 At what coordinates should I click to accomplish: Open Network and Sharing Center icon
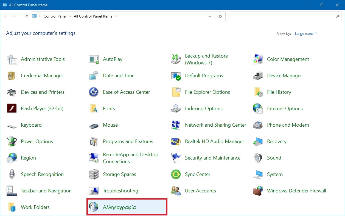pyautogui.click(x=176, y=125)
